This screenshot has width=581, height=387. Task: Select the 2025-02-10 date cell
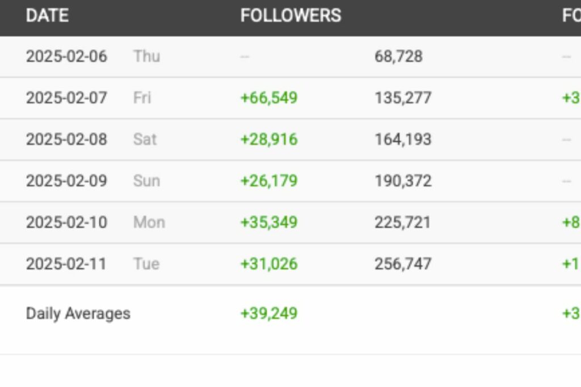(x=66, y=222)
